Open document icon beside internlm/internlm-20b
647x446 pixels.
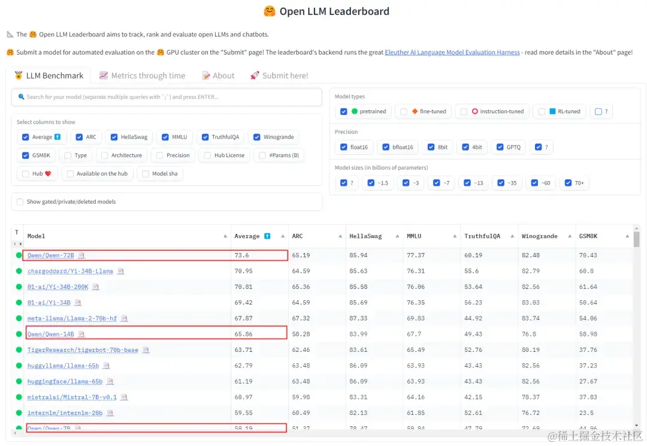(x=110, y=413)
